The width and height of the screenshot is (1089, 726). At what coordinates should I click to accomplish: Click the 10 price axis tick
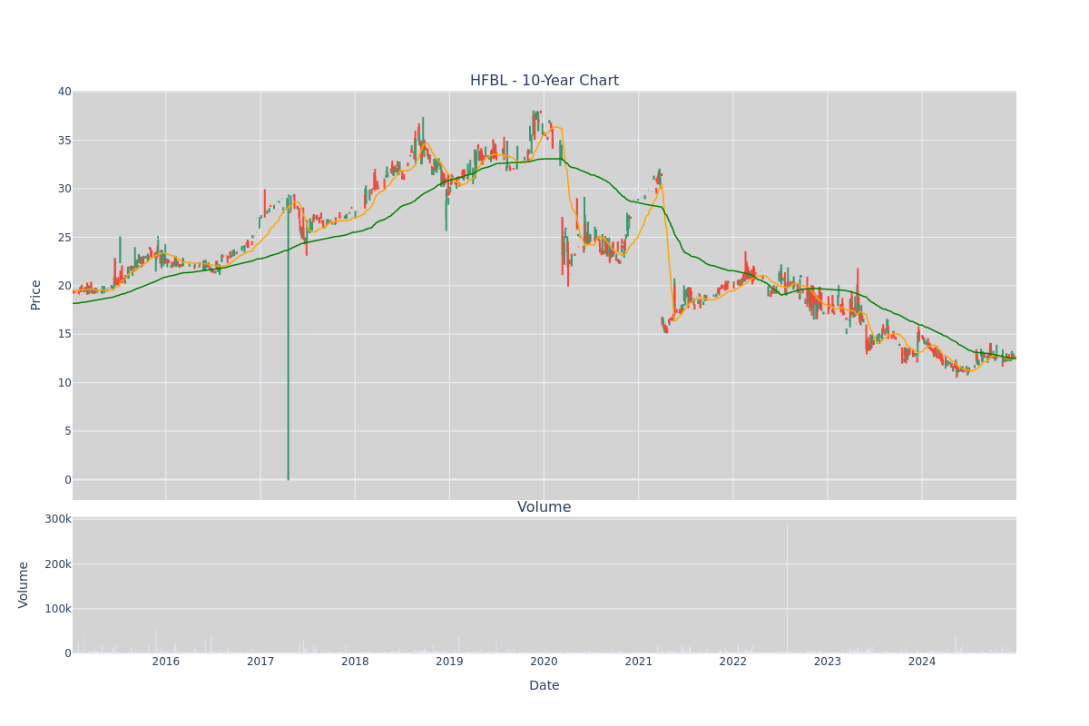[x=64, y=383]
